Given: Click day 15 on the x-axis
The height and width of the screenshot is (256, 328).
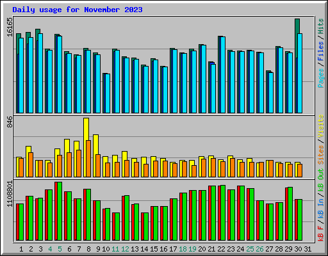Looking at the screenshot, I should (154, 249).
